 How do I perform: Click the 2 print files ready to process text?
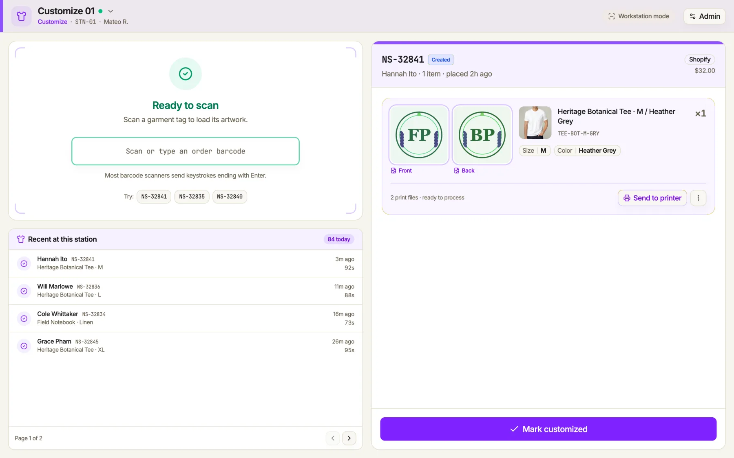coord(427,198)
